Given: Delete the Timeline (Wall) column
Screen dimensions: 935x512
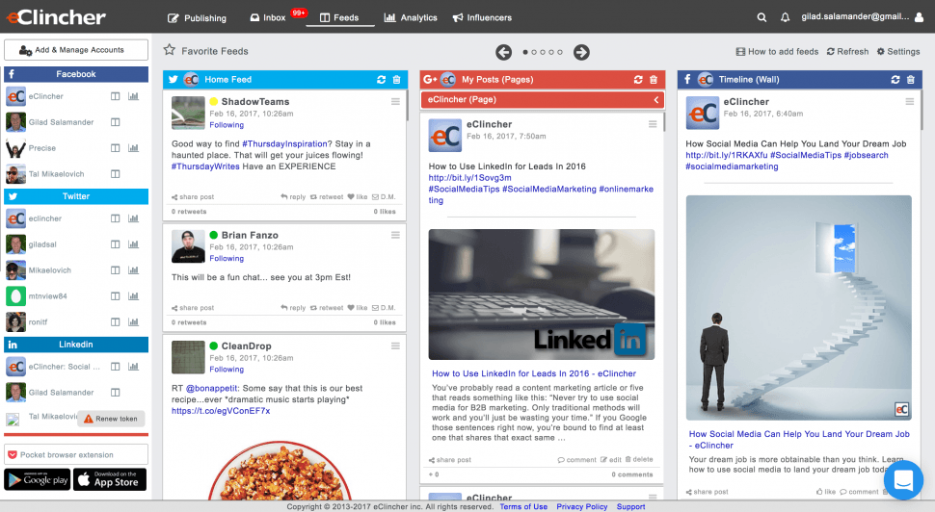Looking at the screenshot, I should click(x=911, y=80).
